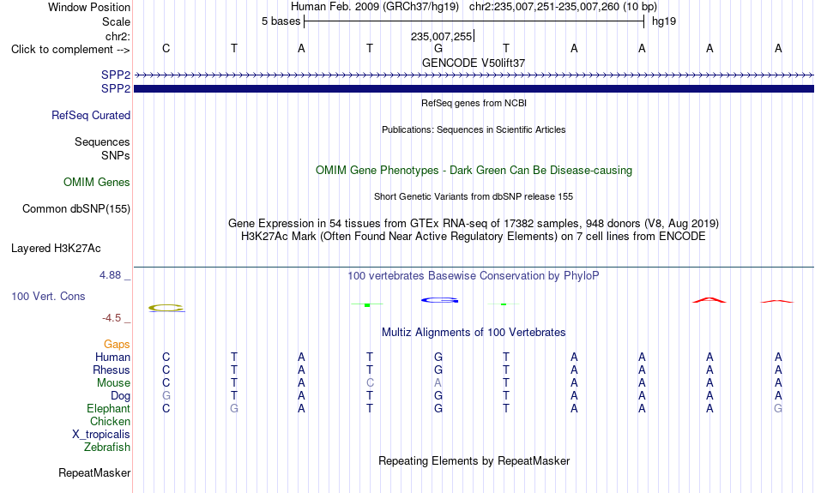Click 'RefSeq genes from NCBI' track title
Image resolution: width=815 pixels, height=493 pixels.
(474, 104)
